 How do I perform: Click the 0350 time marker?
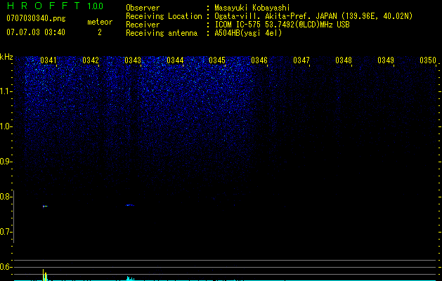(x=428, y=60)
